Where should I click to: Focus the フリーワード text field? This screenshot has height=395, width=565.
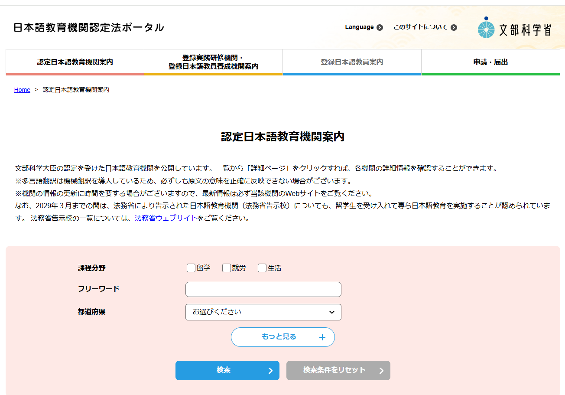click(263, 290)
